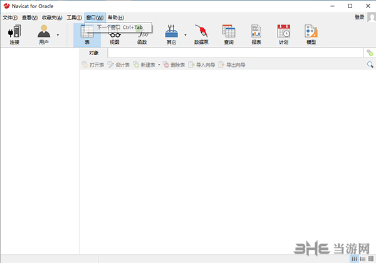Open the Report (报表) toolbar icon

tap(256, 34)
